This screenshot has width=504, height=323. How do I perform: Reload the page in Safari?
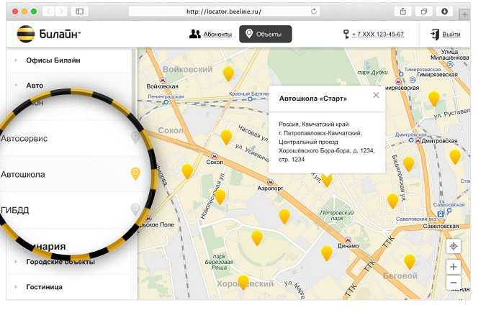pyautogui.click(x=314, y=12)
